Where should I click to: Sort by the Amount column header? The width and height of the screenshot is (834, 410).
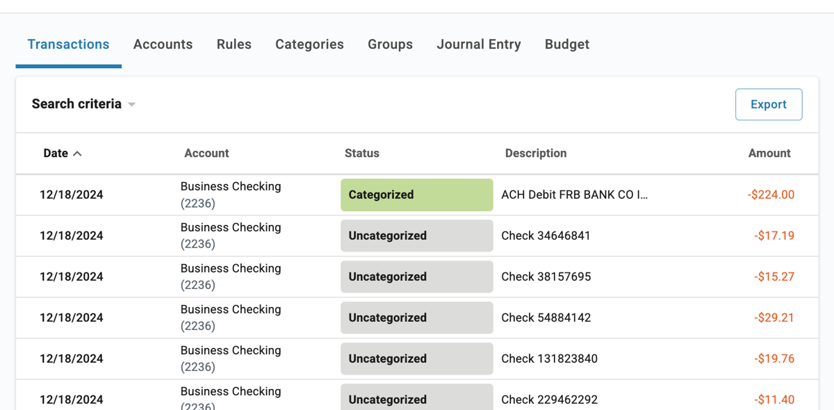tap(769, 154)
